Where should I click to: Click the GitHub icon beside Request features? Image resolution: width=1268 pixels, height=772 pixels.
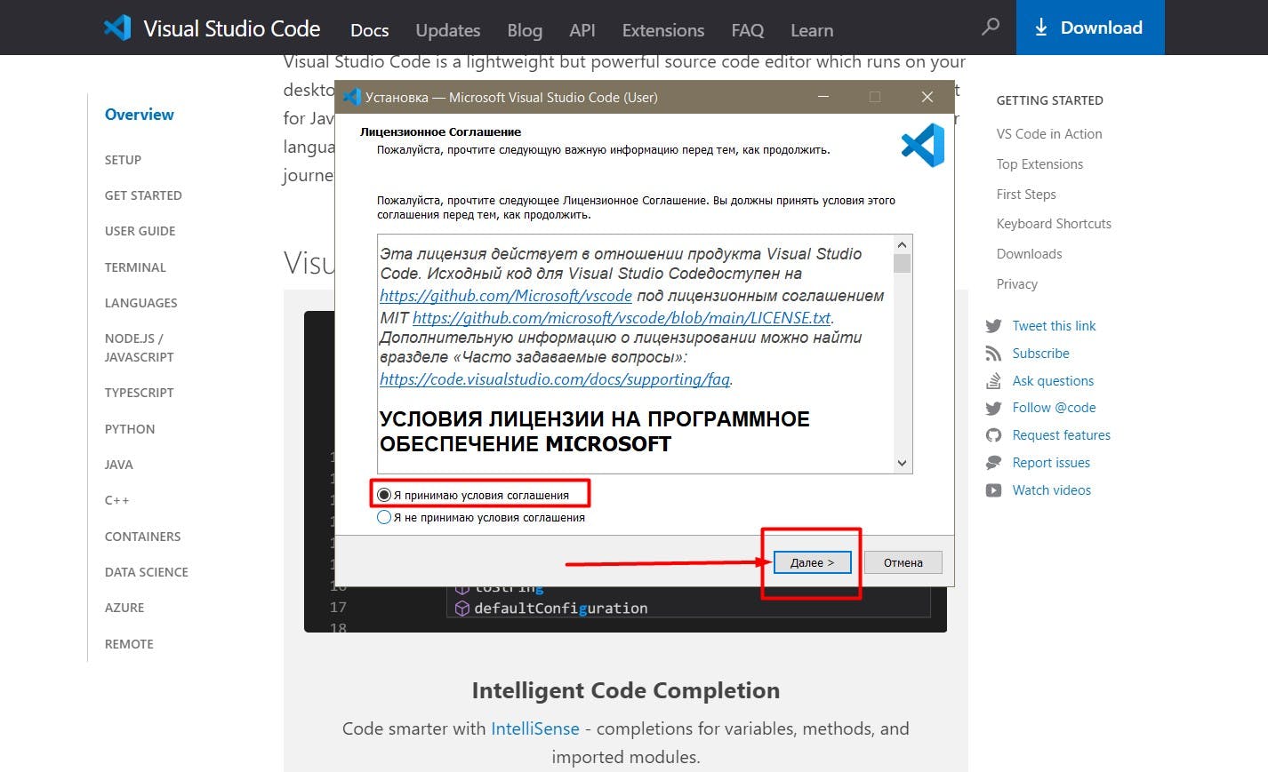click(x=993, y=435)
